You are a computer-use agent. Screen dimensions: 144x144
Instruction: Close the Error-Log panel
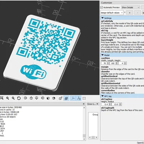(97, 104)
